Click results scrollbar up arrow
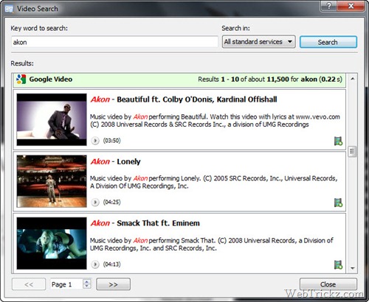Viewport: 369px width, 302px height. pyautogui.click(x=353, y=79)
